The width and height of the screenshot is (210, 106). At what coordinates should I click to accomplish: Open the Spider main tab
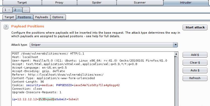(97, 3)
